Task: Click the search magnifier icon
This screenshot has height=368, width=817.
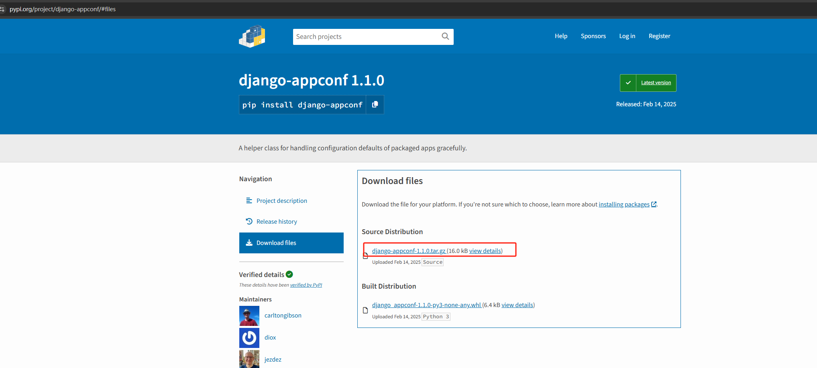Action: pyautogui.click(x=445, y=36)
